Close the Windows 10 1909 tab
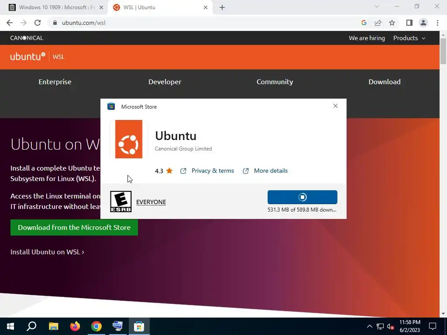This screenshot has width=447, height=335. point(101,7)
